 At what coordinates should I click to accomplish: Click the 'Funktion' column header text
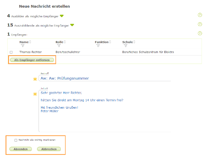pos(101,42)
